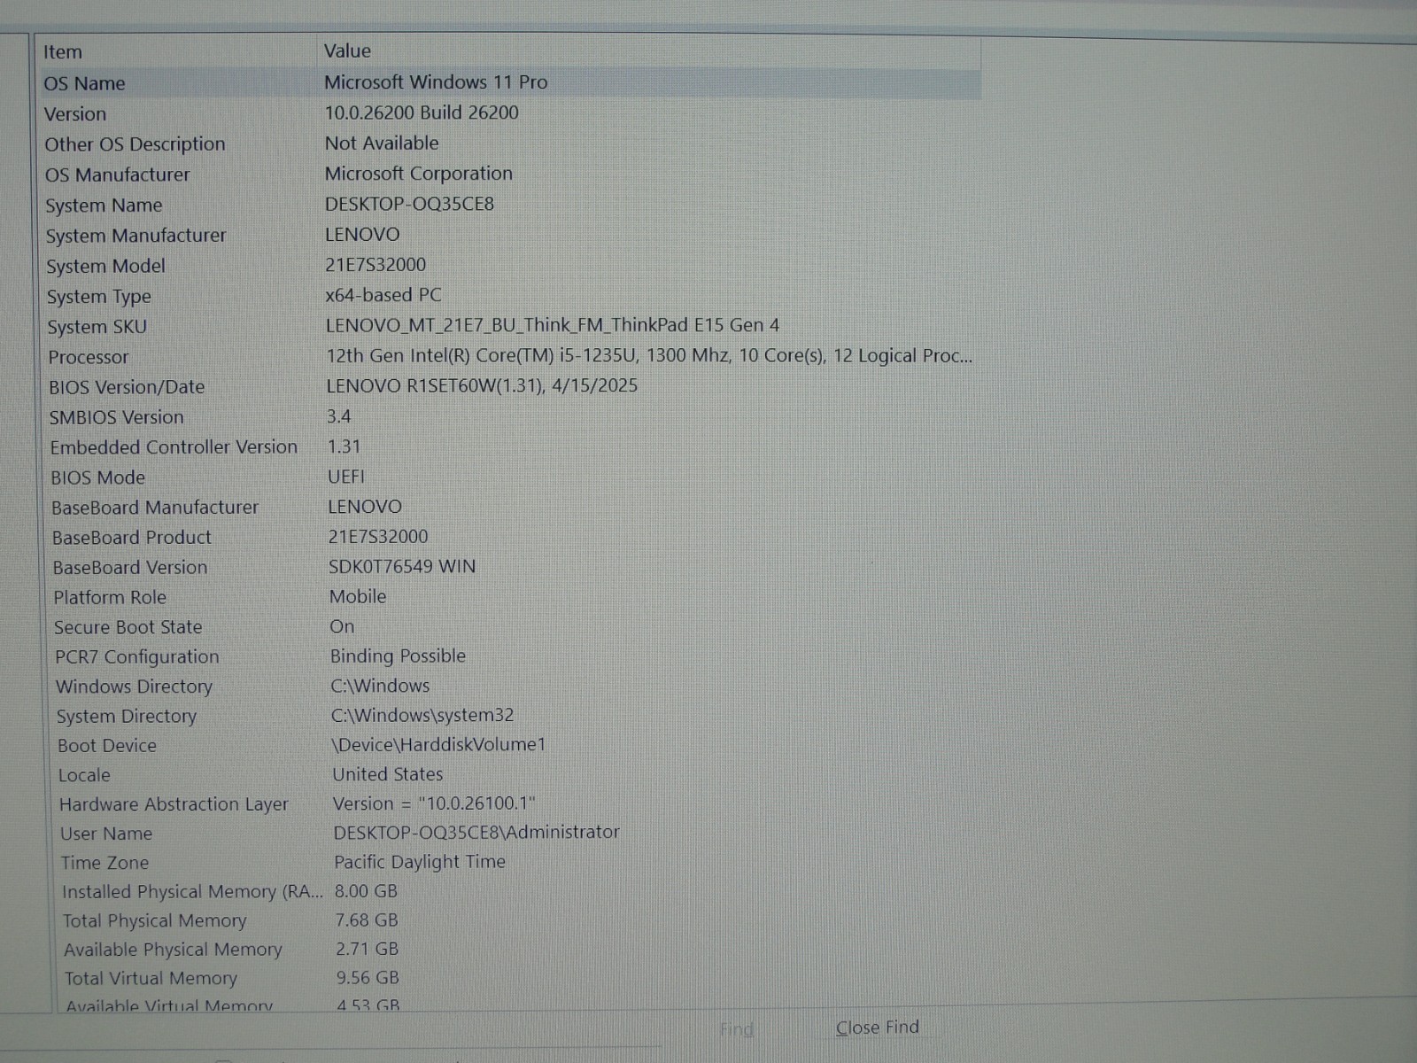Select the BIOS Version/Date row
The image size is (1417, 1063).
127,387
